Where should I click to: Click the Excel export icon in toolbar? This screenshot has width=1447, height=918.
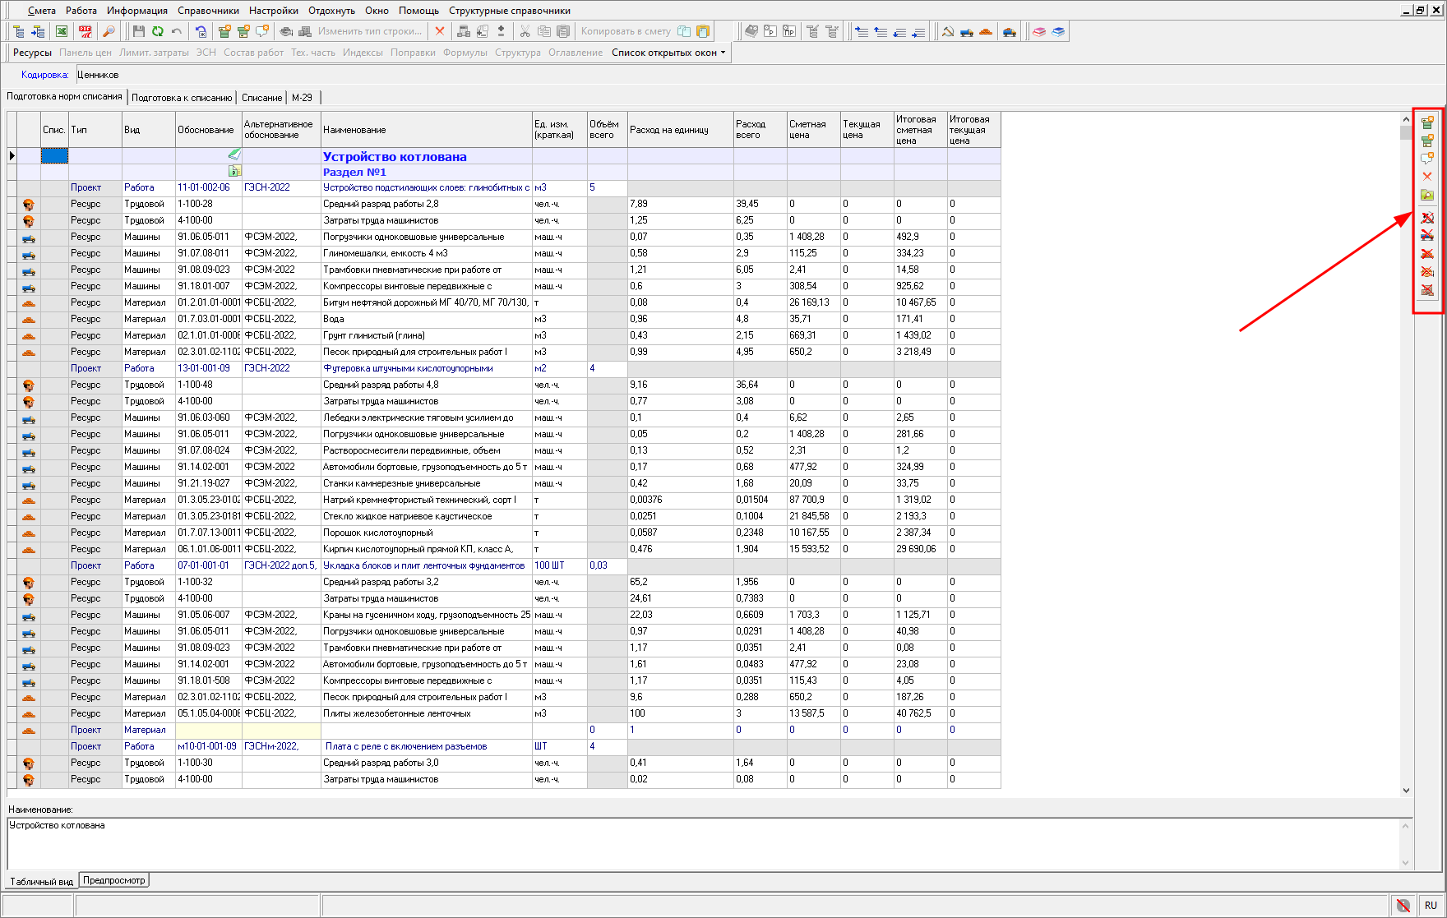(62, 32)
